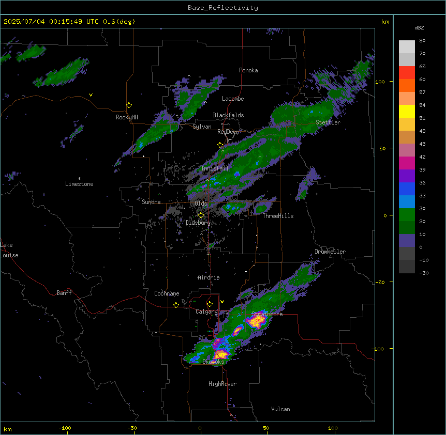Select the yellow 51-54 dBZ legend swatch
This screenshot has width=446, height=435.
407,111
